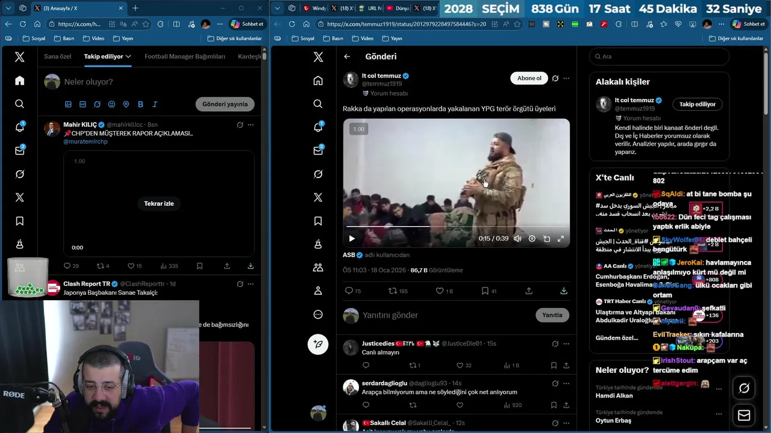
Task: Add an image in the left window composer
Action: 68,104
